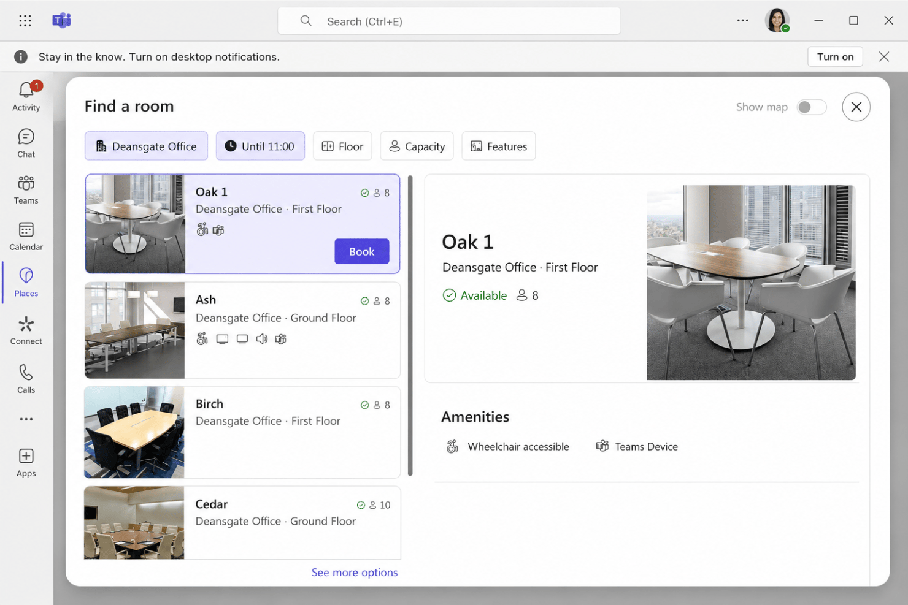This screenshot has height=605, width=908.
Task: Open Chat in the sidebar
Action: click(26, 143)
